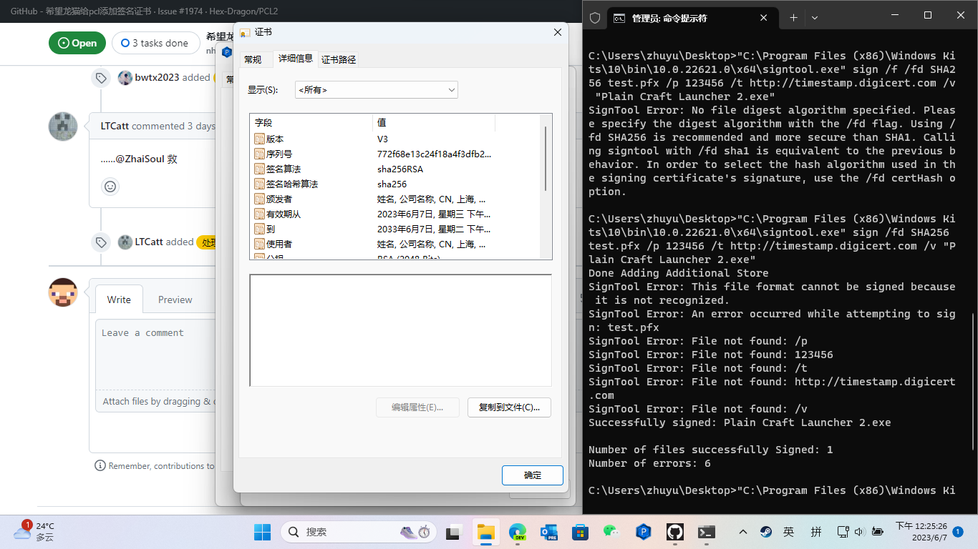Select the 详细信息 tab
This screenshot has height=549, width=978.
(x=295, y=59)
